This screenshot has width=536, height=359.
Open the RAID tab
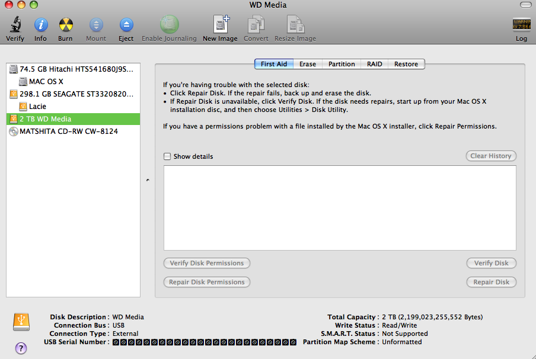point(374,64)
